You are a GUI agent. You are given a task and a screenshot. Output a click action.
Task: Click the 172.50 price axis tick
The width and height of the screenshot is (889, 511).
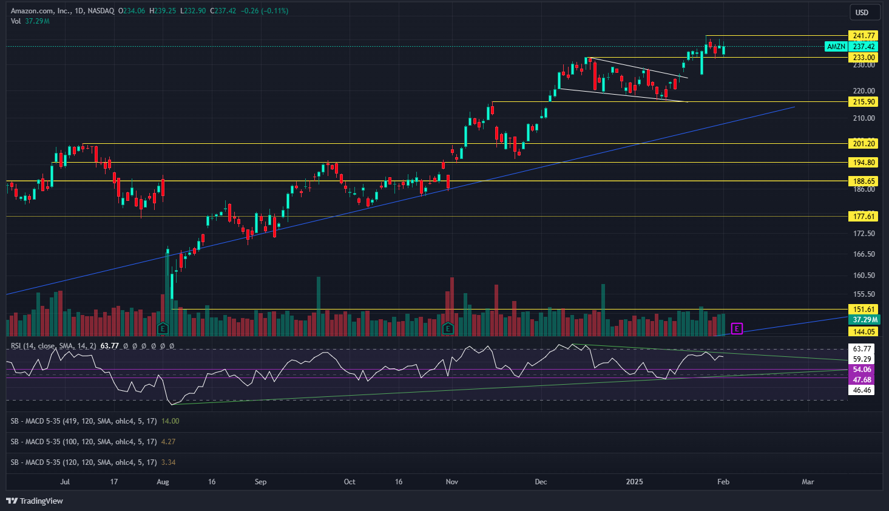(x=864, y=234)
